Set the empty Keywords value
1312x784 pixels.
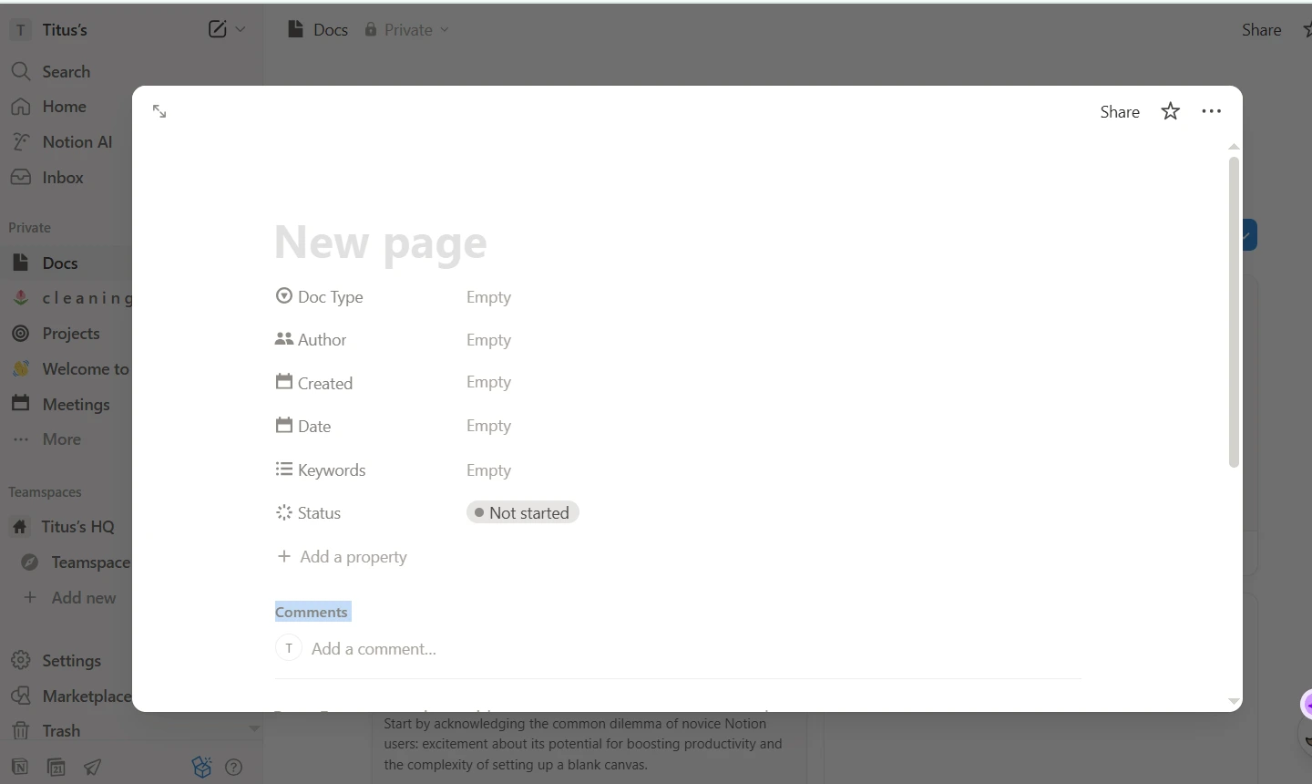(x=488, y=470)
